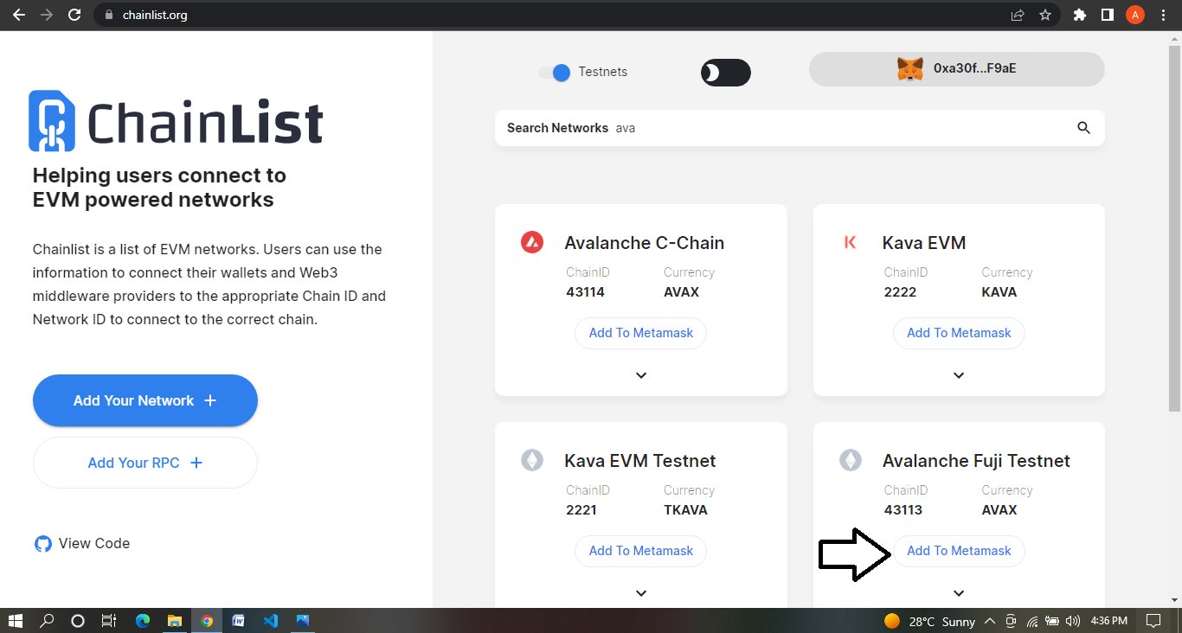Open Windows taskbar search
The height and width of the screenshot is (633, 1182).
coord(47,621)
